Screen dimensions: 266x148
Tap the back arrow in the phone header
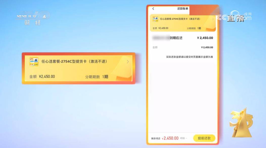[153, 9]
